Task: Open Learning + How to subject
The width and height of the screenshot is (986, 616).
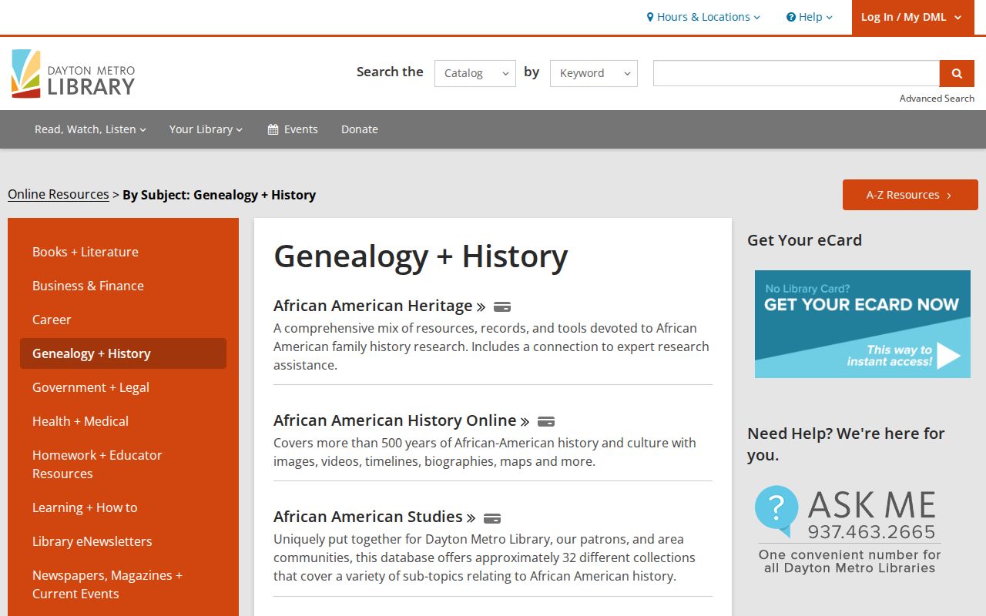Action: click(123, 507)
